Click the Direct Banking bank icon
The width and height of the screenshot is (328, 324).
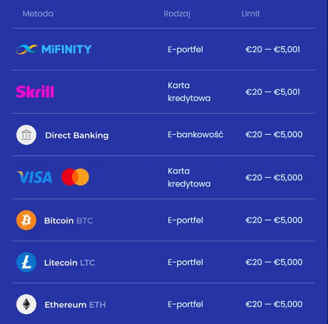27,135
